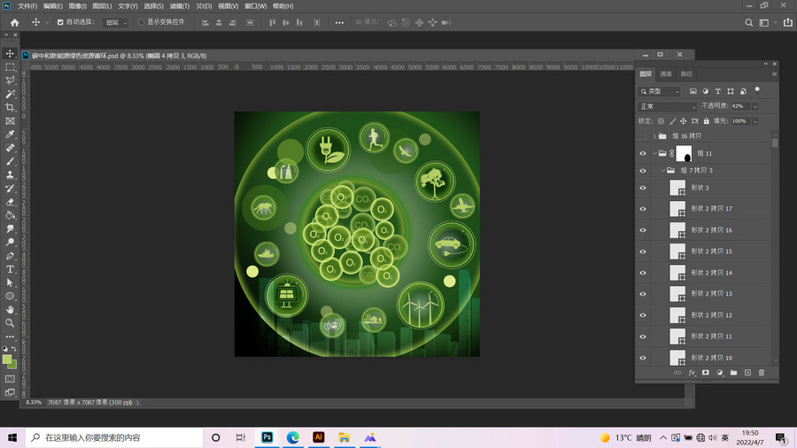Select the Magic Wand tool
Screen dimensions: 797x448
(x=10, y=94)
